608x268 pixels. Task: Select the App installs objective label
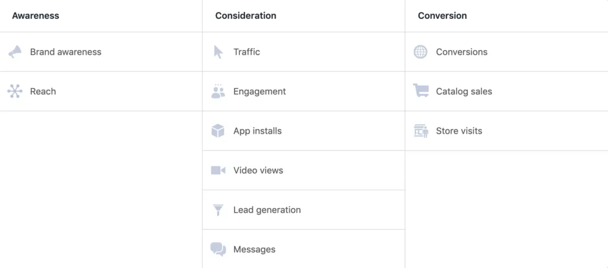coord(258,131)
